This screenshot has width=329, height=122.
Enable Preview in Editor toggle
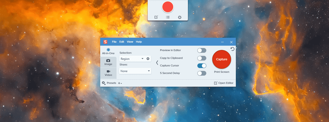tap(202, 50)
